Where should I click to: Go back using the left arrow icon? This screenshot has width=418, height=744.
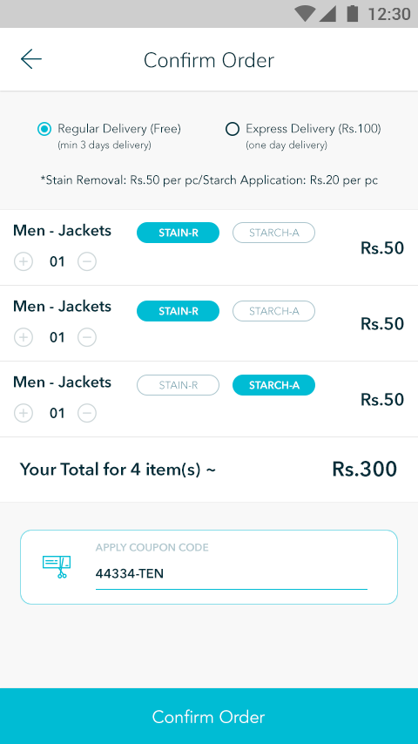[x=31, y=59]
